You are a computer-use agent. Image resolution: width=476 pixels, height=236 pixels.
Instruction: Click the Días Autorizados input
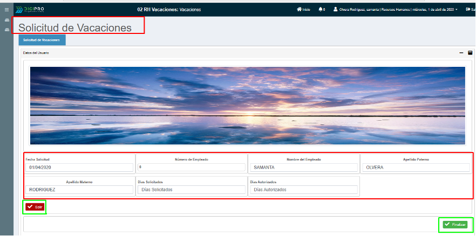pos(303,190)
